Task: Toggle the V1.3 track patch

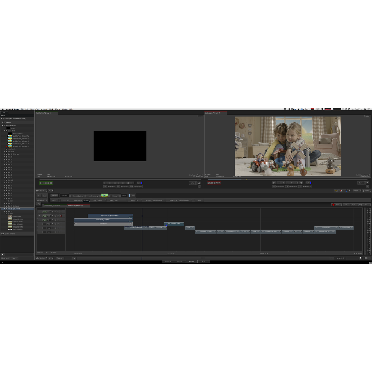Action: pyautogui.click(x=44, y=212)
